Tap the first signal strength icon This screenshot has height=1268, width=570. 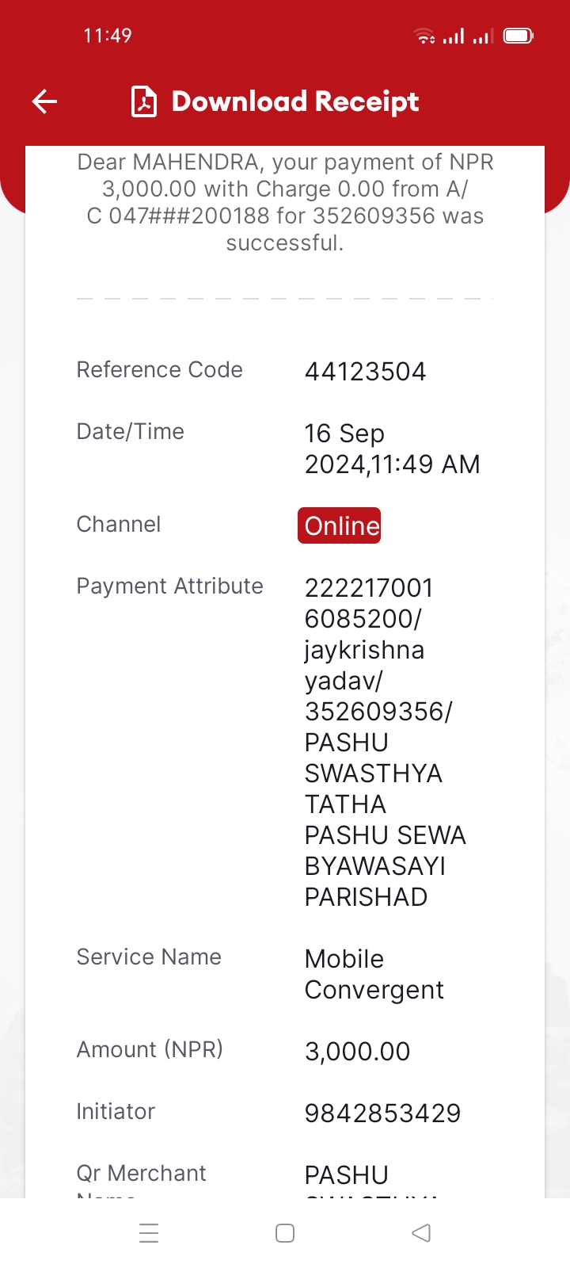pos(454,36)
